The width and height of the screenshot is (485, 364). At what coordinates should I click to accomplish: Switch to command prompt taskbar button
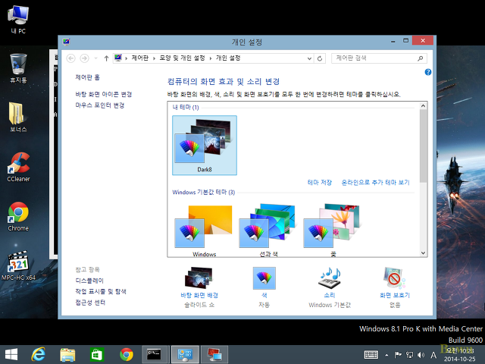pos(155,354)
